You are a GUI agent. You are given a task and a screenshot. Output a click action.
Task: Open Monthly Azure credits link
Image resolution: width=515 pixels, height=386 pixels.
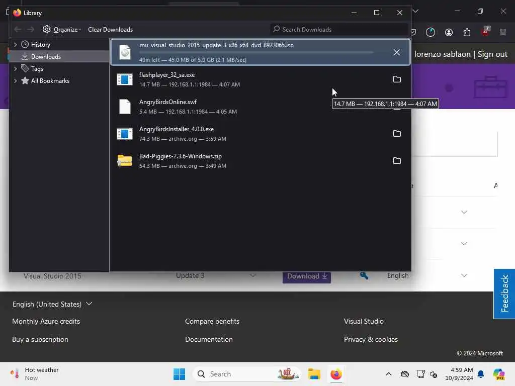point(46,321)
